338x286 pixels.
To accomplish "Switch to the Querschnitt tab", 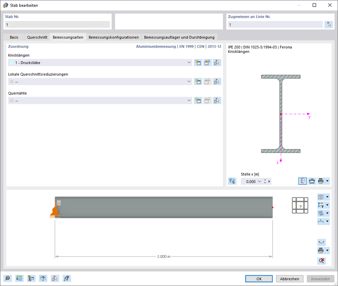I will [37, 37].
